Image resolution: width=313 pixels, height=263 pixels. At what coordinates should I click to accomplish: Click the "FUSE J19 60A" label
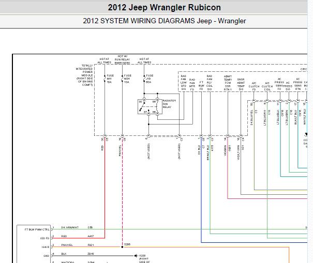click(x=150, y=79)
